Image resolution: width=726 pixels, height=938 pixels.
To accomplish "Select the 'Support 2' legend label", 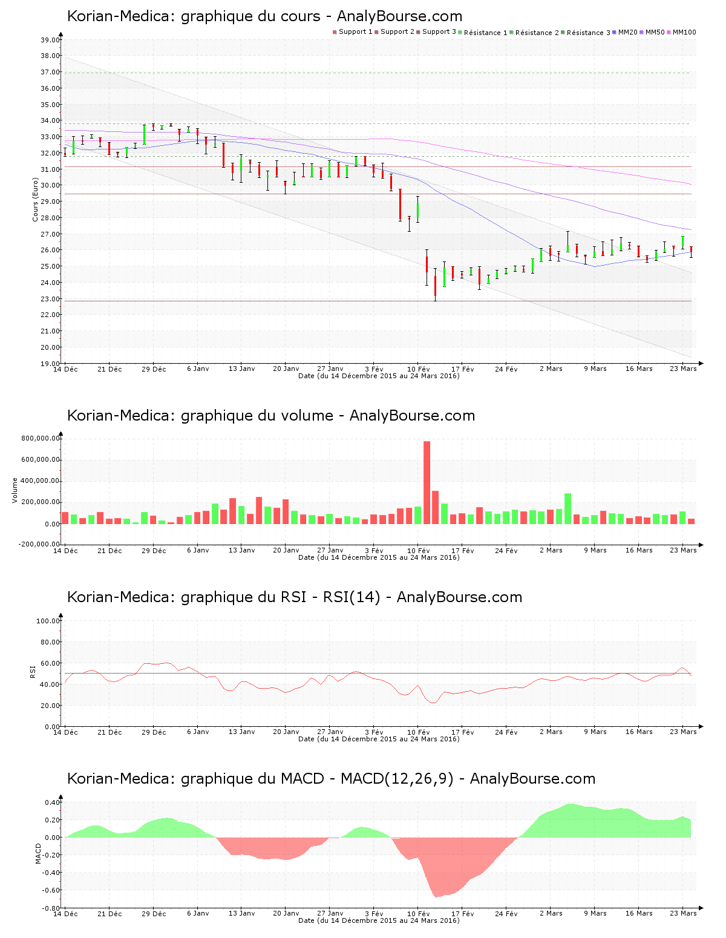I will [397, 32].
